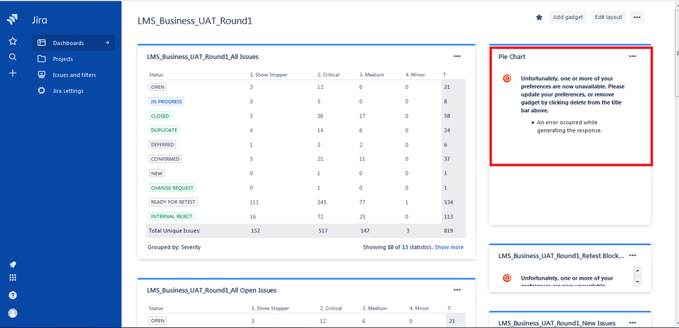Click OPEN status in All Open Issues table
Image resolution: width=679 pixels, height=328 pixels.
tap(158, 321)
